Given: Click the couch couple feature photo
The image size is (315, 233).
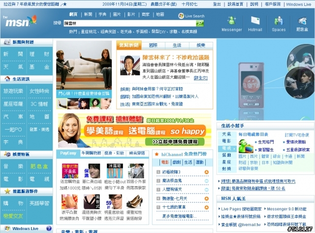Looking at the screenshot, I should click(x=84, y=65).
